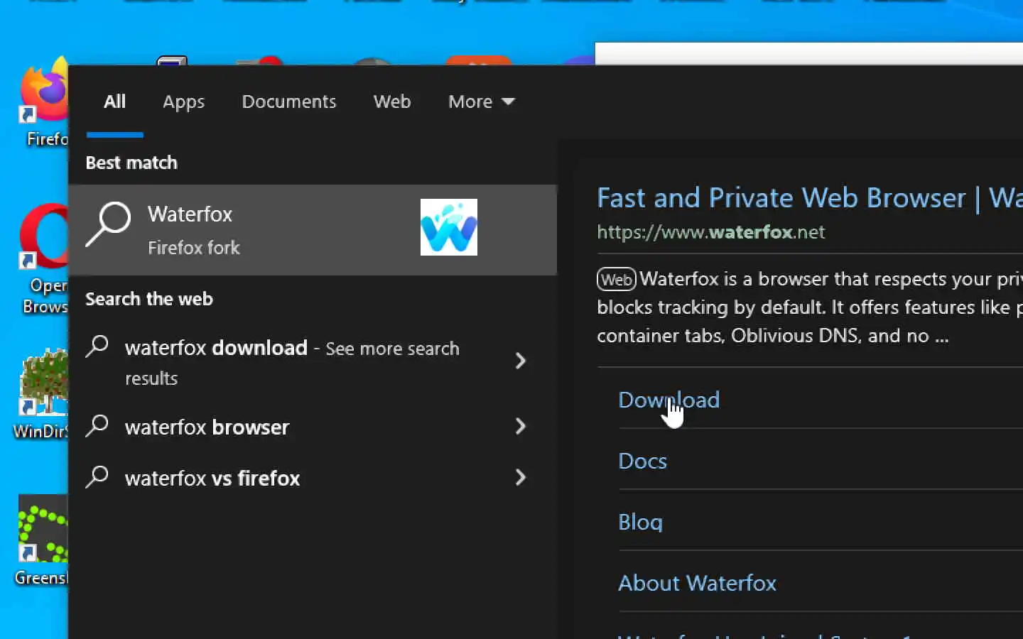
Task: Click search icon next to waterfox vs firefox
Action: pos(97,477)
